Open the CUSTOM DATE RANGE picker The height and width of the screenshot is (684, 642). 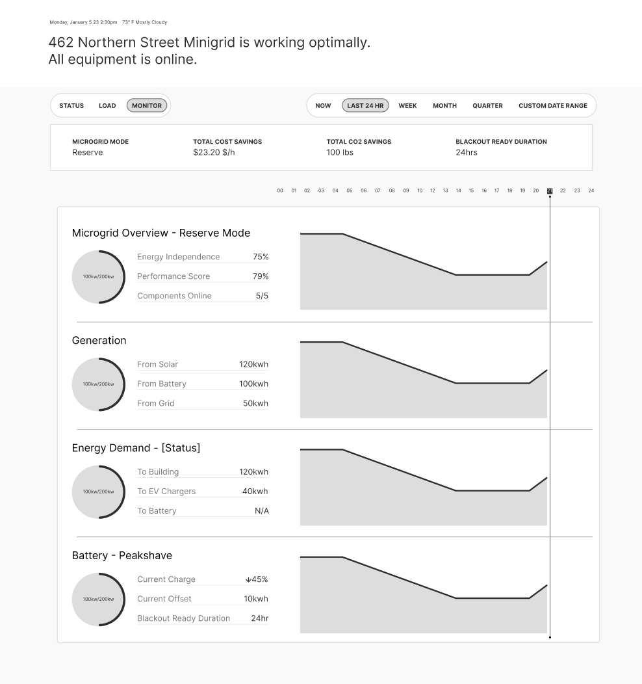(552, 105)
